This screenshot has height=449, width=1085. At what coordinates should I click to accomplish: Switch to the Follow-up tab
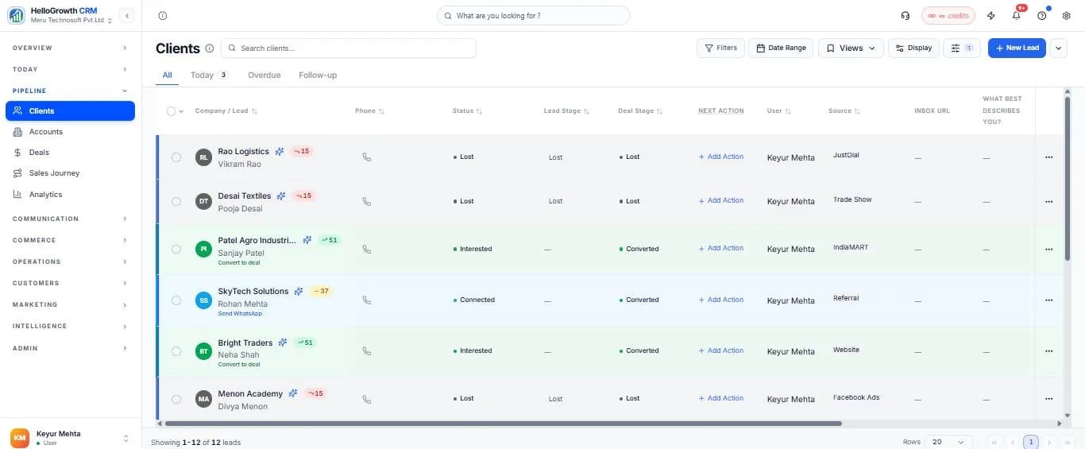click(318, 75)
